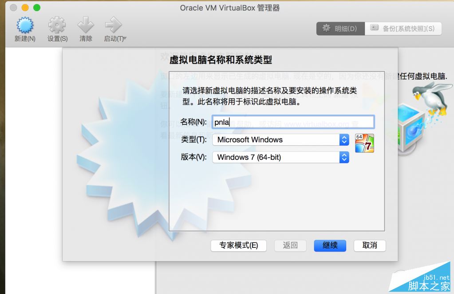Open the Version dropdown showing Windows 7 (64-bit)
Screen dimensions: 454x294
pyautogui.click(x=280, y=157)
